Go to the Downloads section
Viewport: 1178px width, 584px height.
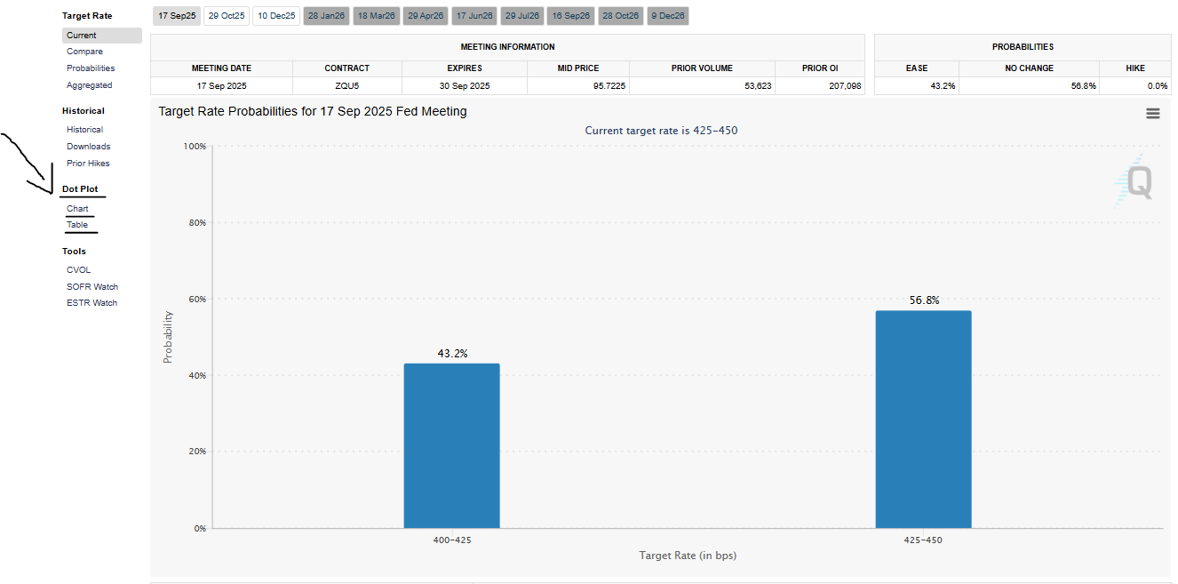(x=88, y=146)
